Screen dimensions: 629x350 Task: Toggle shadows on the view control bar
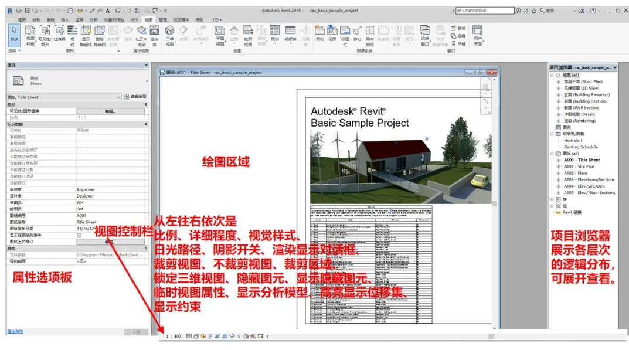tap(210, 337)
